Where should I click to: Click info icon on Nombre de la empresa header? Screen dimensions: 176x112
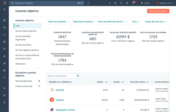tap(71, 82)
